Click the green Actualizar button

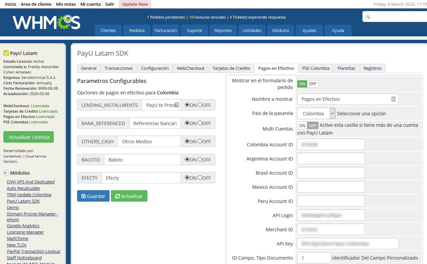click(129, 196)
